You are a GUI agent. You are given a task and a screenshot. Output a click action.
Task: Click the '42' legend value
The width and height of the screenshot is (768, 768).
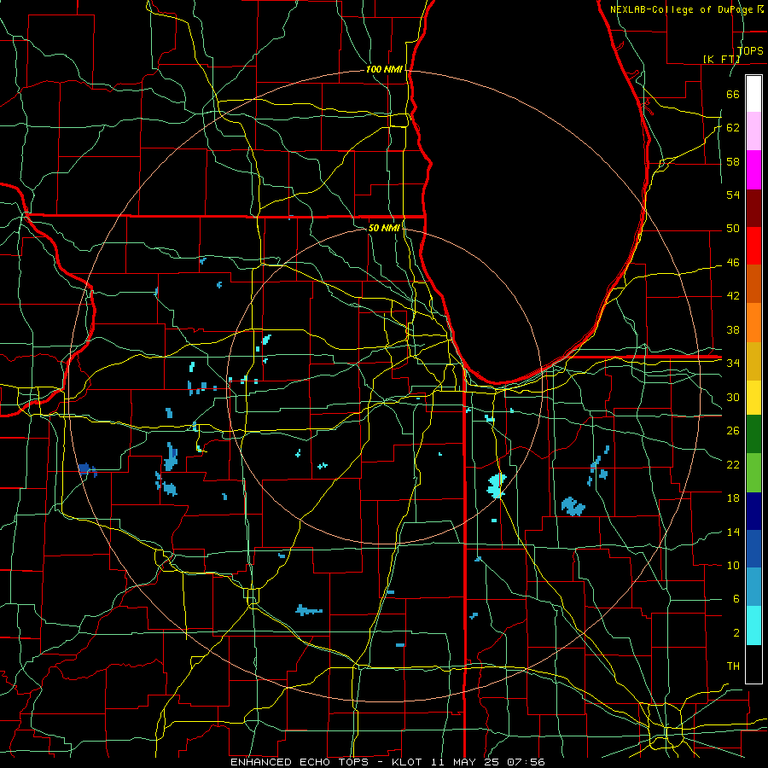733,296
